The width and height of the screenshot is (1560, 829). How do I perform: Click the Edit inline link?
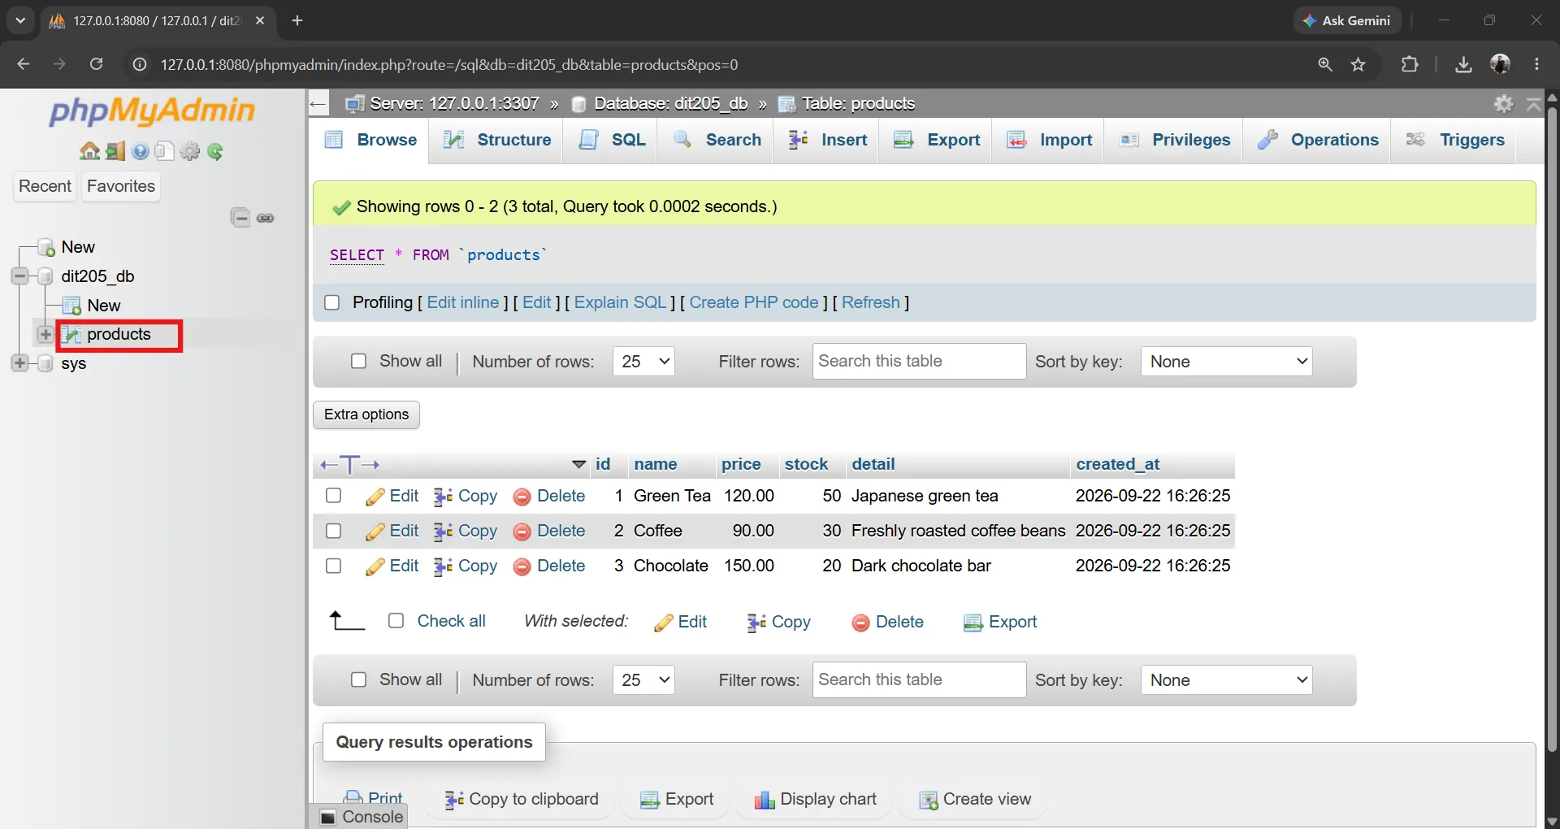coord(463,302)
